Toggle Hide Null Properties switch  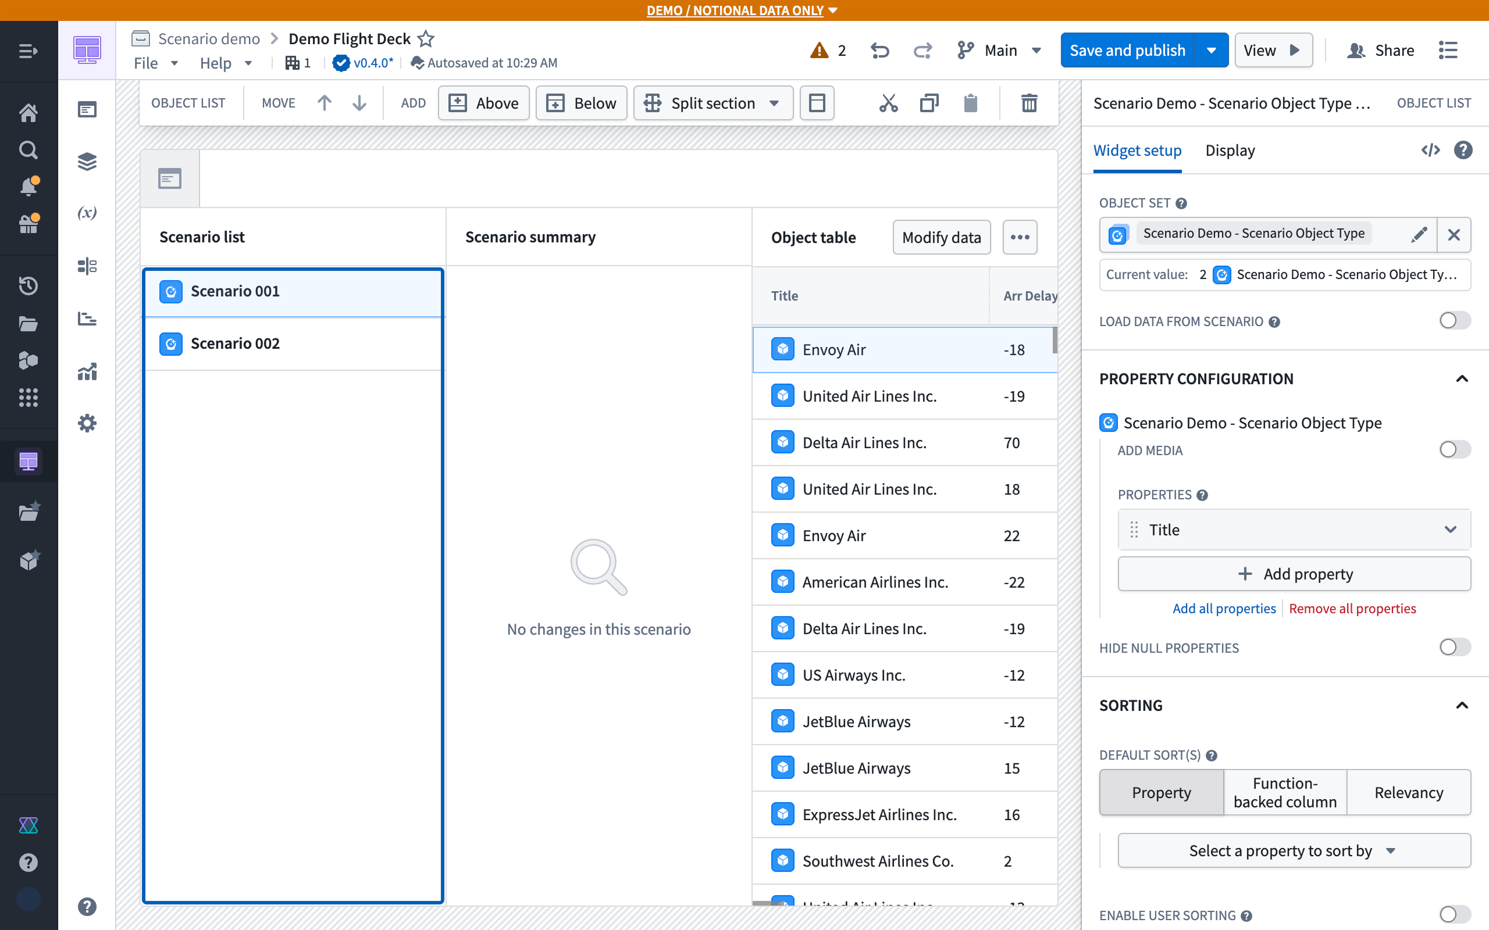[1455, 647]
